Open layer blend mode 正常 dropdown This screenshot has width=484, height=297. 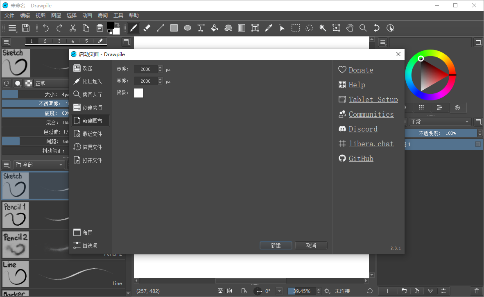click(440, 122)
